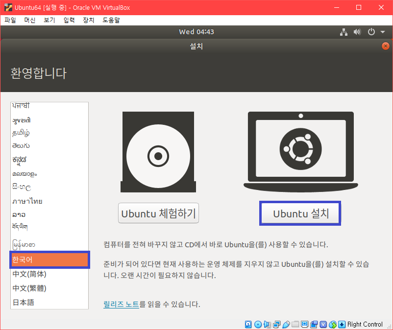Click the Ubuntu network icon in top bar
The image size is (393, 330).
pos(344,32)
